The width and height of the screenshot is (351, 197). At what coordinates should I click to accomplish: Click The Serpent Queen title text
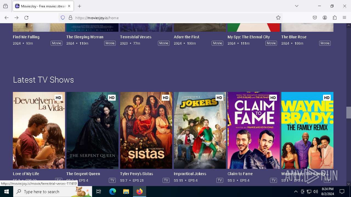(x=83, y=174)
